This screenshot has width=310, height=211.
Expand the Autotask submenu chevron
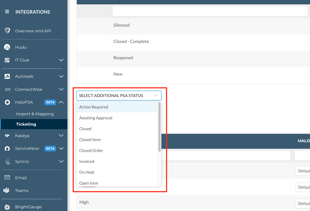click(61, 76)
